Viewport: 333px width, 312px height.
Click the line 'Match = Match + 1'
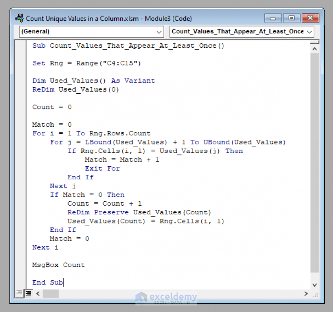122,160
